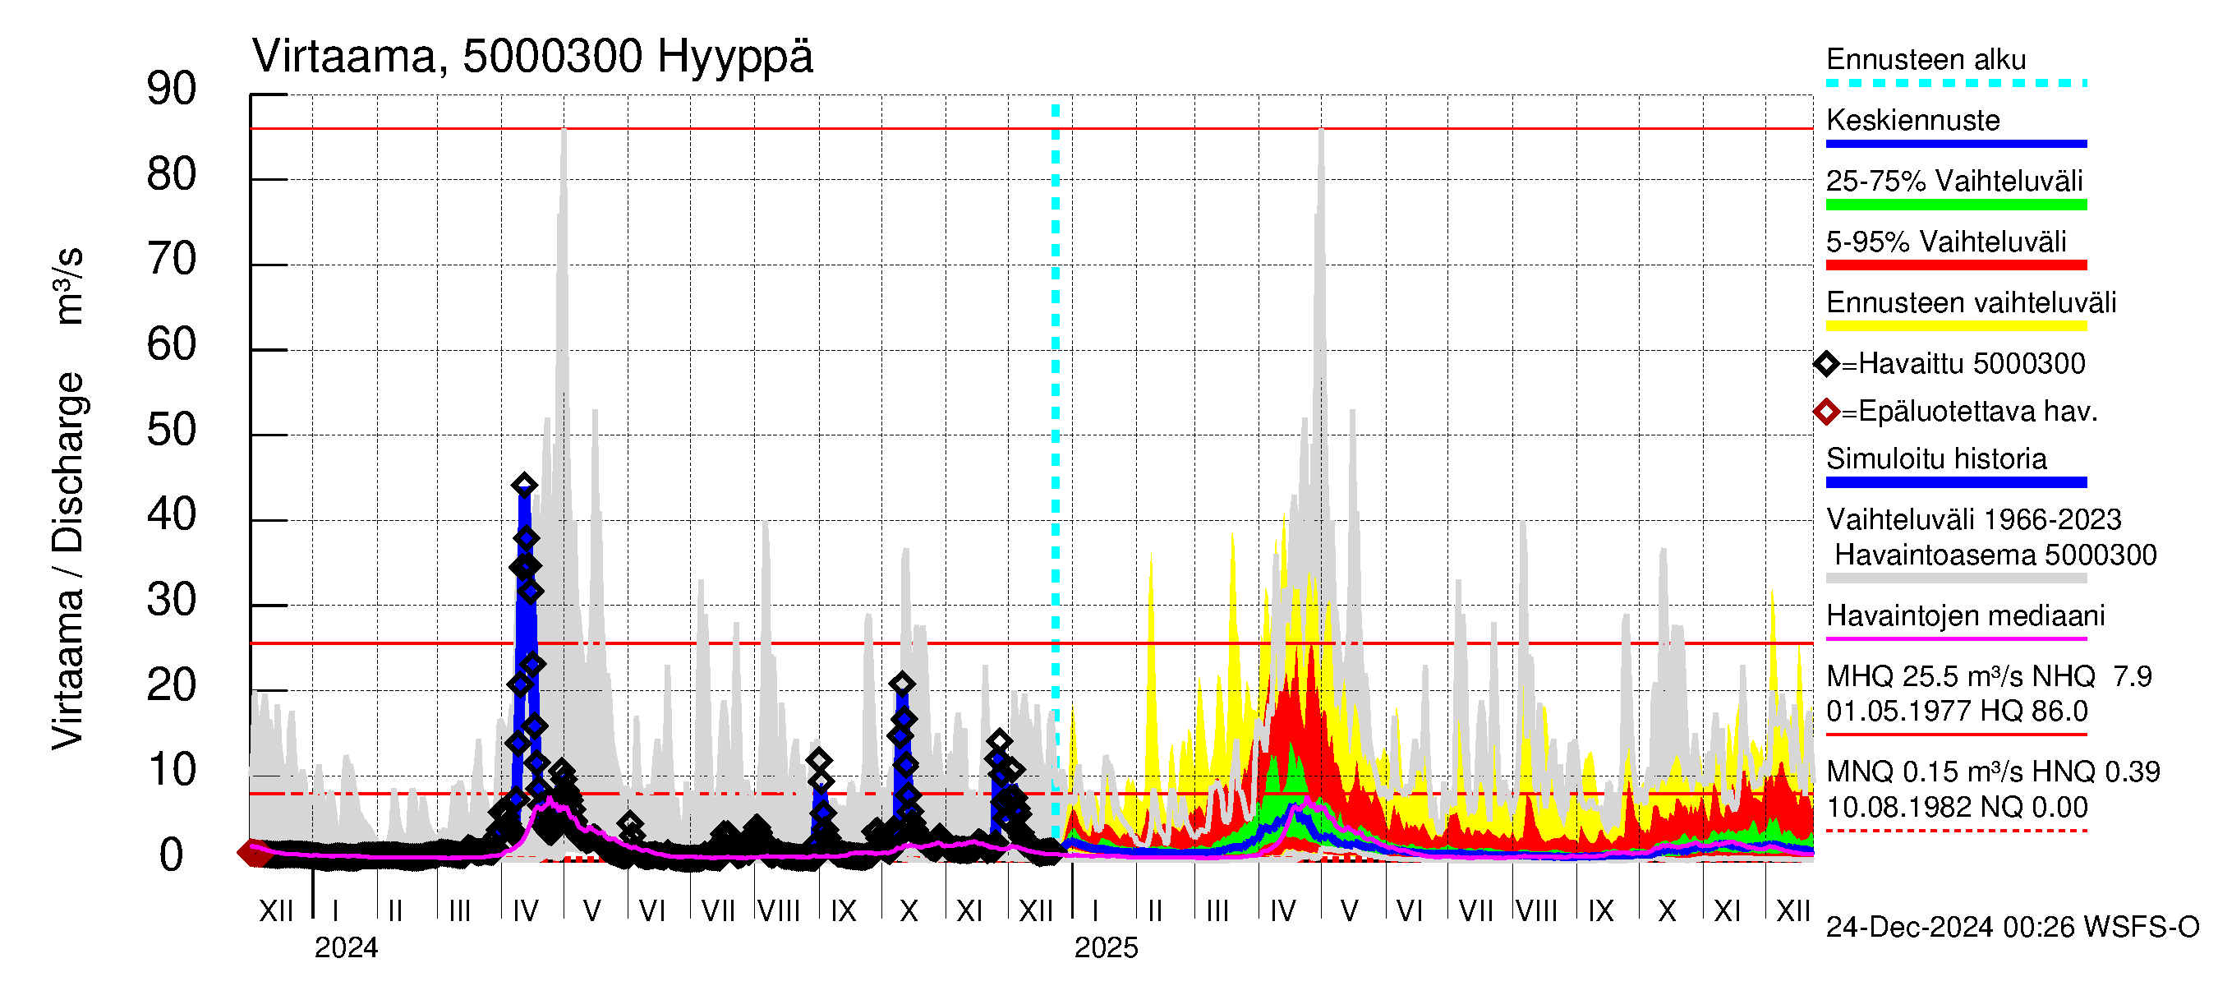Click the red HQ 86.0 horizontal line

click(x=1032, y=129)
